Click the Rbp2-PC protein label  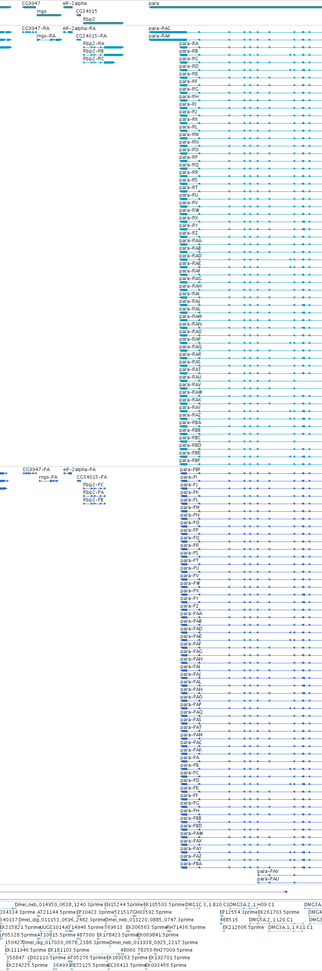point(93,485)
